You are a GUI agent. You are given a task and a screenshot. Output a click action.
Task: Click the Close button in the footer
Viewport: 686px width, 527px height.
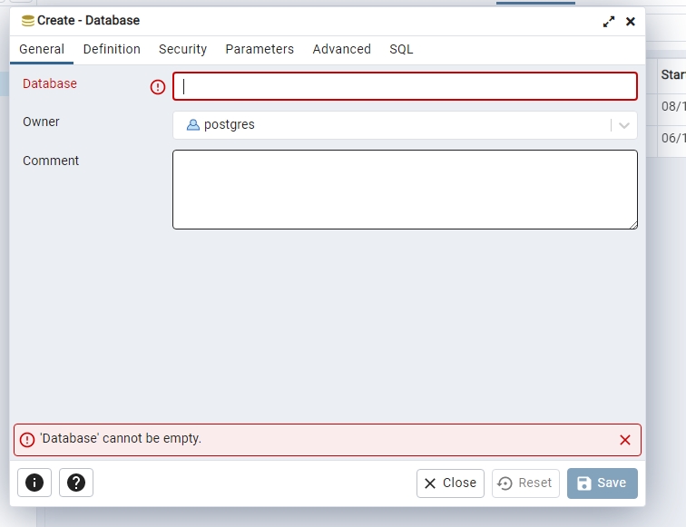[x=450, y=483]
